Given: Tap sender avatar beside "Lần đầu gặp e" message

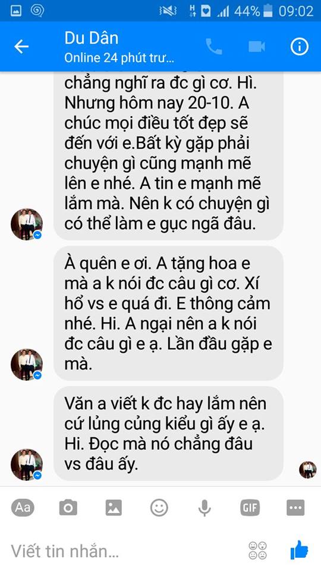Looking at the screenshot, I should click(27, 365).
